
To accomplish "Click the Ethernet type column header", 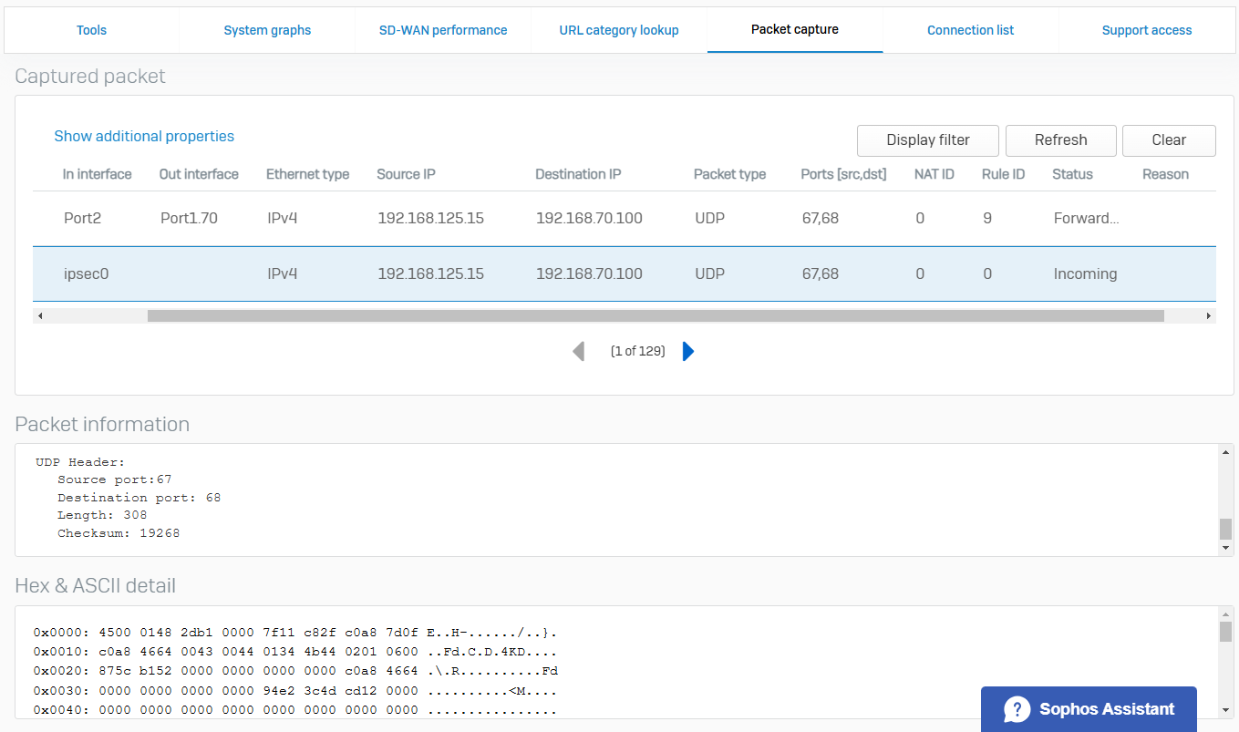I will [307, 174].
